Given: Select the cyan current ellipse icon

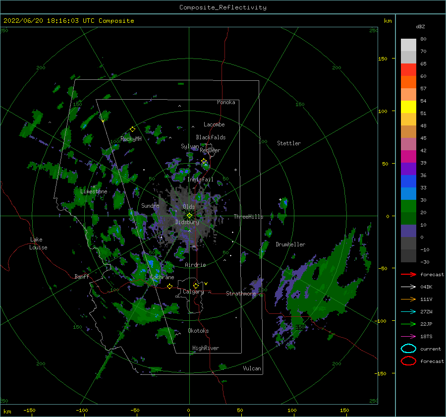Looking at the screenshot, I should click(408, 349).
